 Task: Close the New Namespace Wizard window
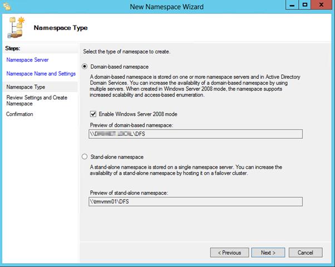322,5
